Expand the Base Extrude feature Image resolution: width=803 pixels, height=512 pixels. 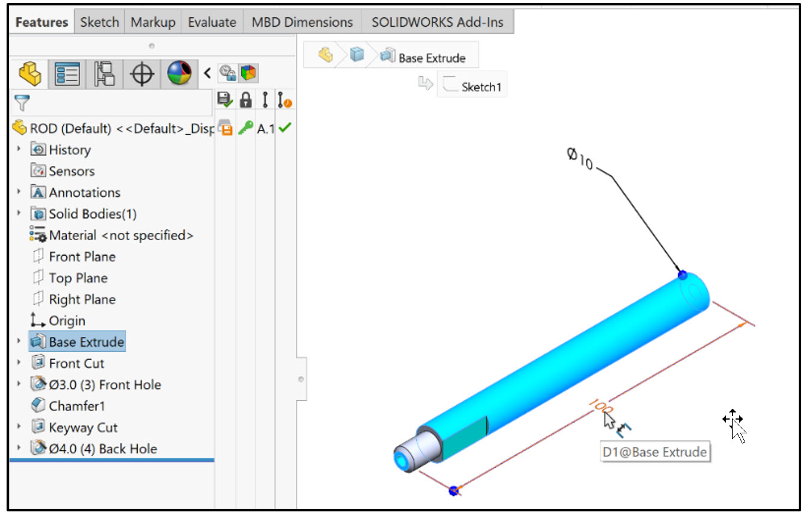pos(19,342)
